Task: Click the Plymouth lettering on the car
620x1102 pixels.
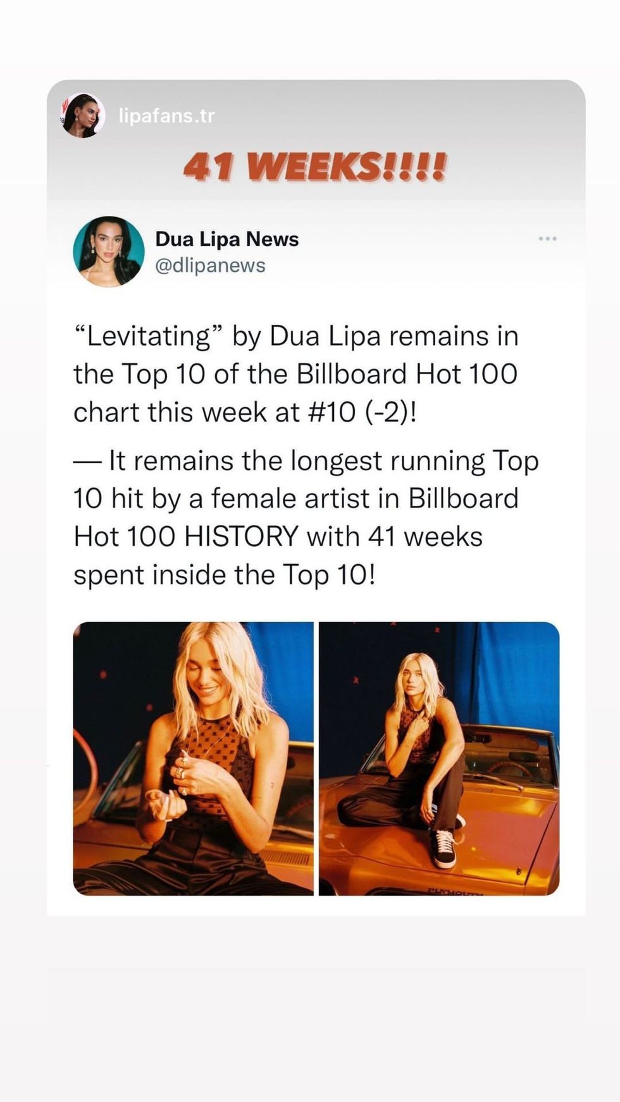Action: click(x=456, y=891)
